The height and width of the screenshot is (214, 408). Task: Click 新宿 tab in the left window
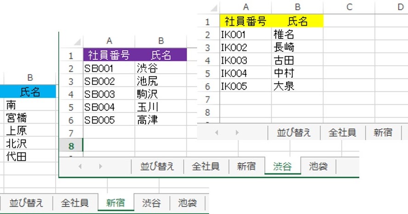point(116,203)
